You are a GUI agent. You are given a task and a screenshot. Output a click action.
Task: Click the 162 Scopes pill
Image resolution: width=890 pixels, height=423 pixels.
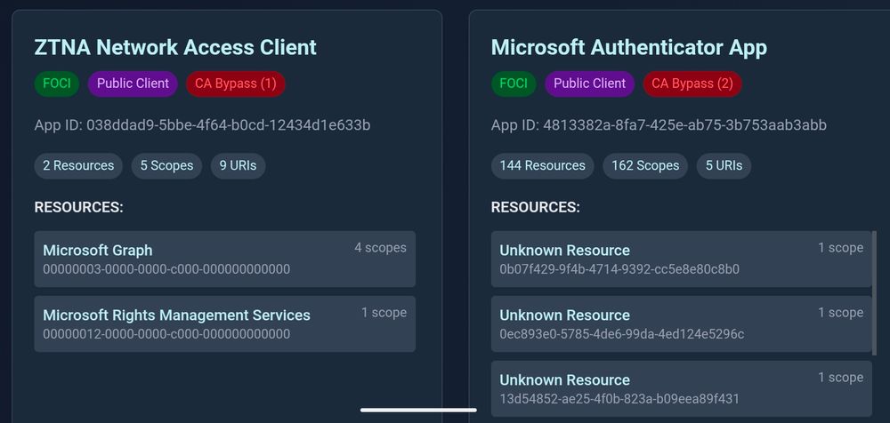pos(645,166)
